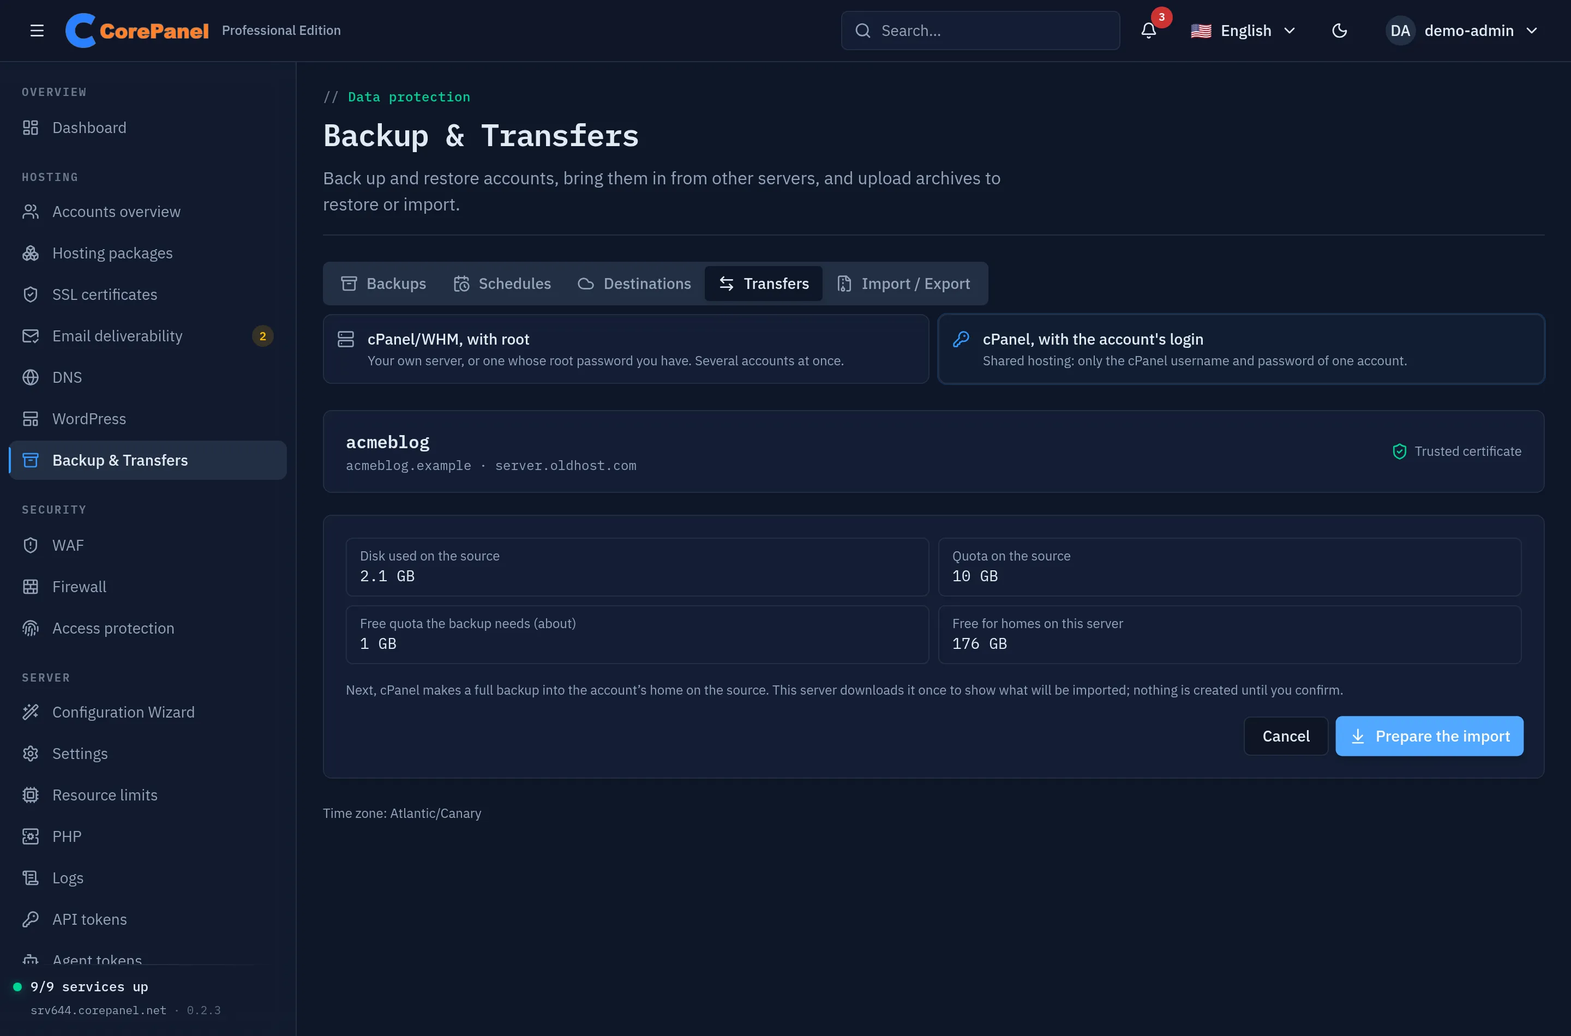
Task: Go to Accounts overview
Action: pyautogui.click(x=148, y=212)
